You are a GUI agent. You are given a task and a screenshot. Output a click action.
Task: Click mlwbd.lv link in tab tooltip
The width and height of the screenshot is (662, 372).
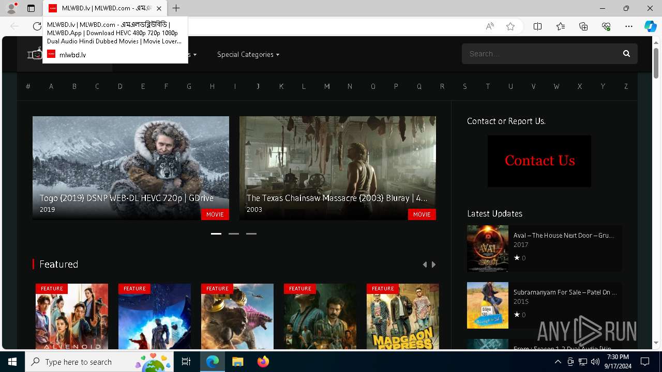tap(72, 55)
